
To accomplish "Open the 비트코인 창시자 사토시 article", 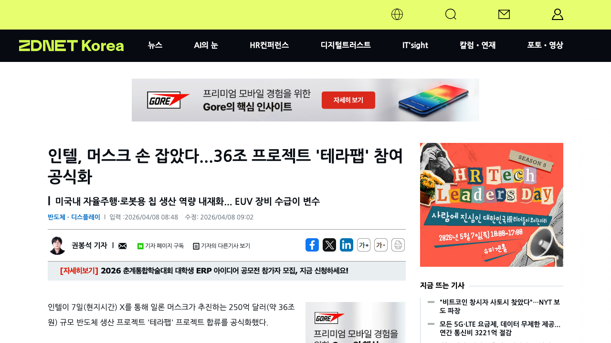I will [x=500, y=306].
